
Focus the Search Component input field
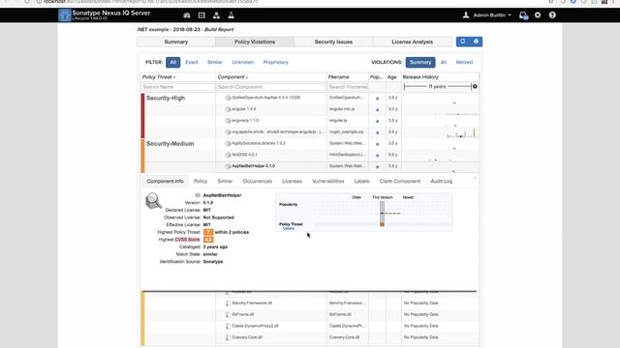coord(271,87)
